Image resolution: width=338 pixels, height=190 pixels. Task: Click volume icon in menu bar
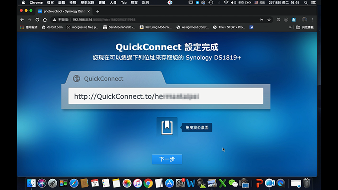[x=233, y=3]
